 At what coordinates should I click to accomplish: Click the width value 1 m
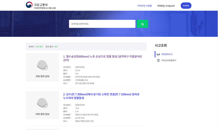(x=77, y=111)
